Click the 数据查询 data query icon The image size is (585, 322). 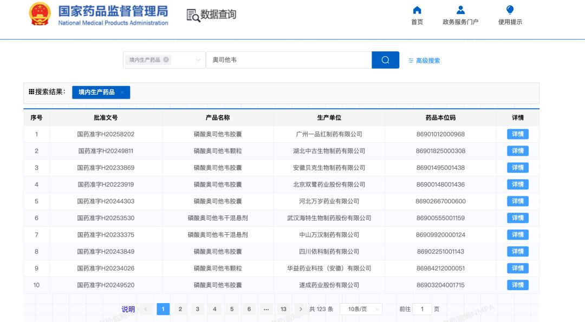coord(193,15)
